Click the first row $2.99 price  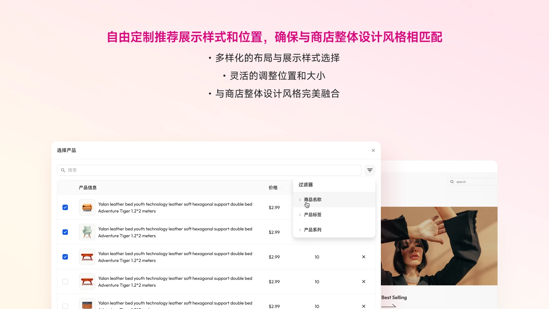click(x=274, y=207)
